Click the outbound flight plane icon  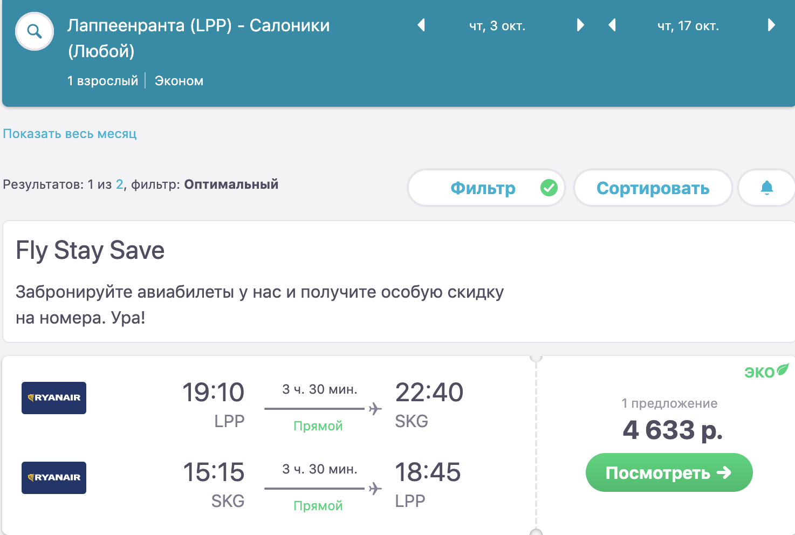tap(375, 409)
